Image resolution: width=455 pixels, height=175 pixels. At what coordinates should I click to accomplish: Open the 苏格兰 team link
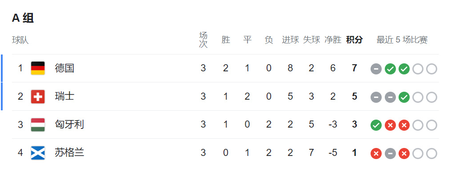pyautogui.click(x=69, y=152)
